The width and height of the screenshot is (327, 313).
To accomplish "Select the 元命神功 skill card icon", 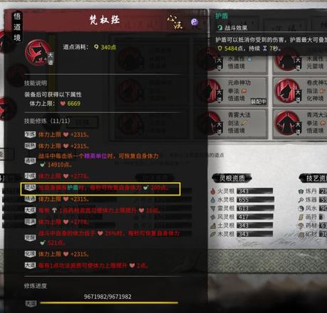I will (x=210, y=91).
